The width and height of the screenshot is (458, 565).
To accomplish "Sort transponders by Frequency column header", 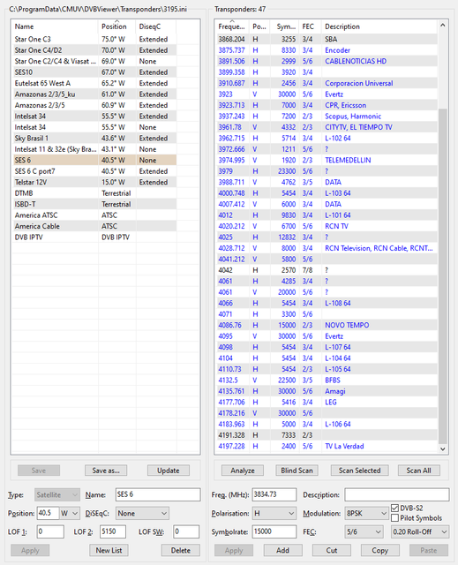I will (231, 26).
